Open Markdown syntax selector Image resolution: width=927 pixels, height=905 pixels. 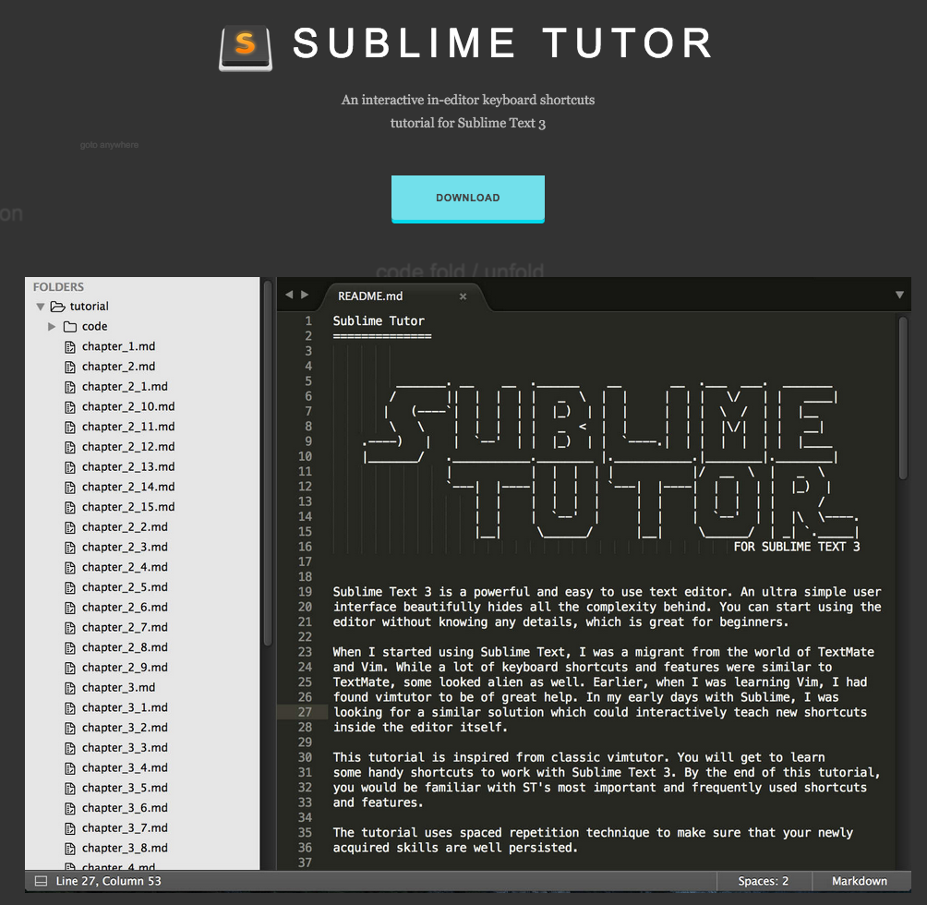(860, 881)
